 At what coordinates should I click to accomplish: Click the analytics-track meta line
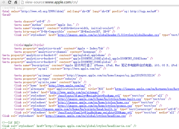(61, 48)
